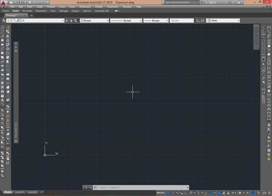Select the Line tool in Draw toolbar
Screen dimensions: 272x196
(x=2, y=28)
